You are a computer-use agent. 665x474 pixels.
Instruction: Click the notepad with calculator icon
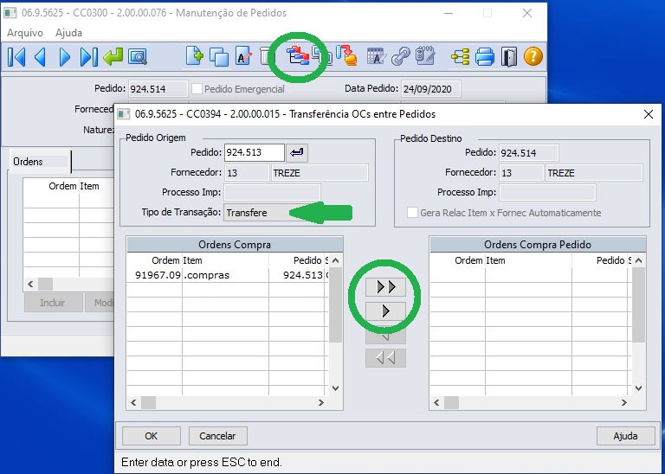click(x=425, y=56)
